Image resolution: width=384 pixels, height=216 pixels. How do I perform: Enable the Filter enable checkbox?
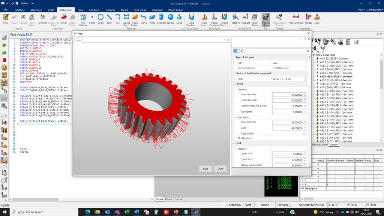[x=304, y=133]
